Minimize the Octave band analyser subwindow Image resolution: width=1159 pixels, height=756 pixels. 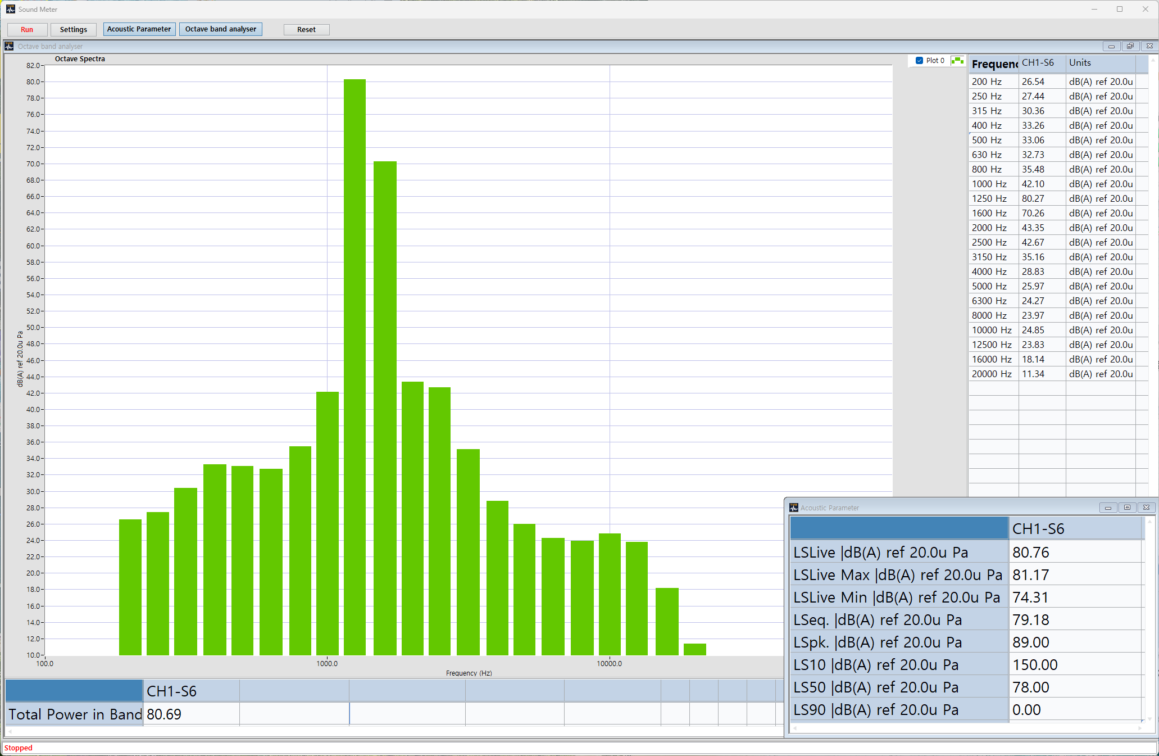[x=1111, y=46]
